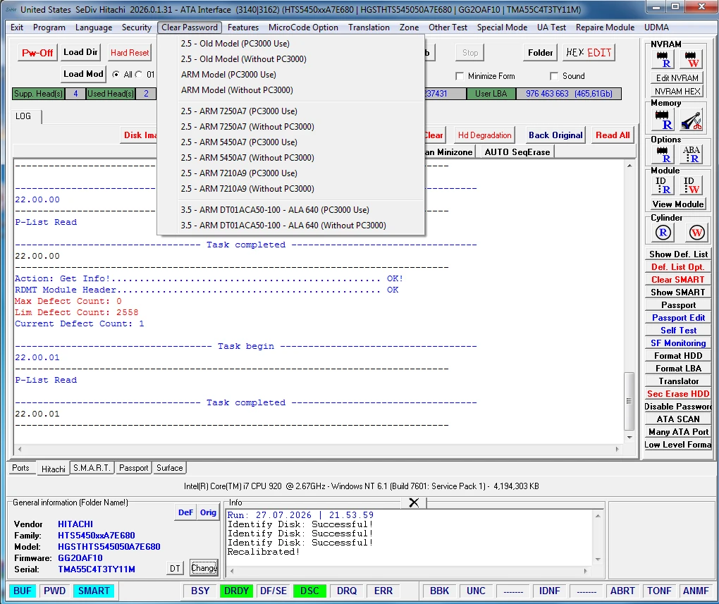Click the Info panel scroll down arrow
This screenshot has width=719, height=604.
coord(598,559)
